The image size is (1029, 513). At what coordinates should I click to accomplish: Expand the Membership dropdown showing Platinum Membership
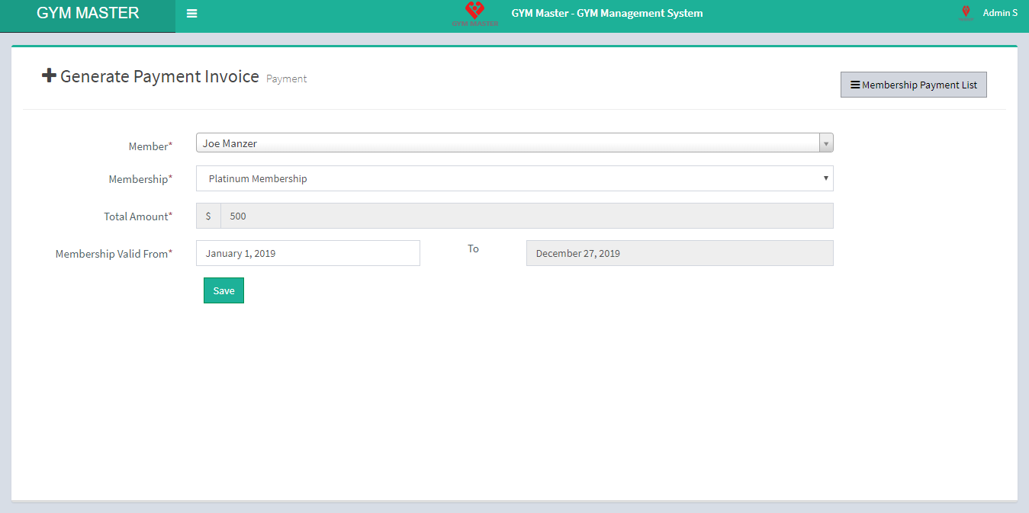point(515,178)
